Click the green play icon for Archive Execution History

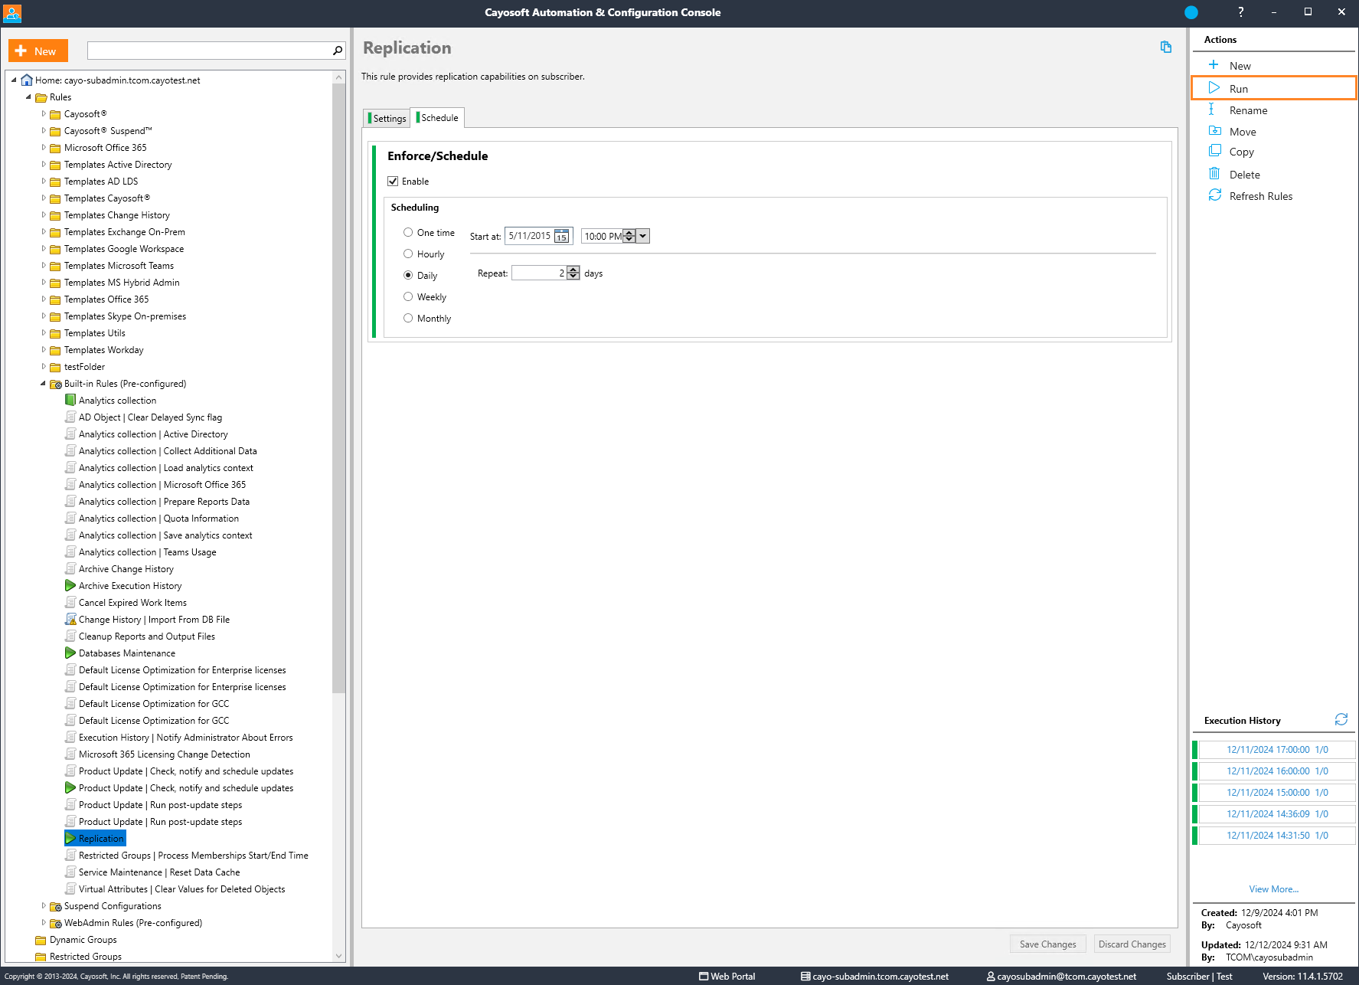70,585
